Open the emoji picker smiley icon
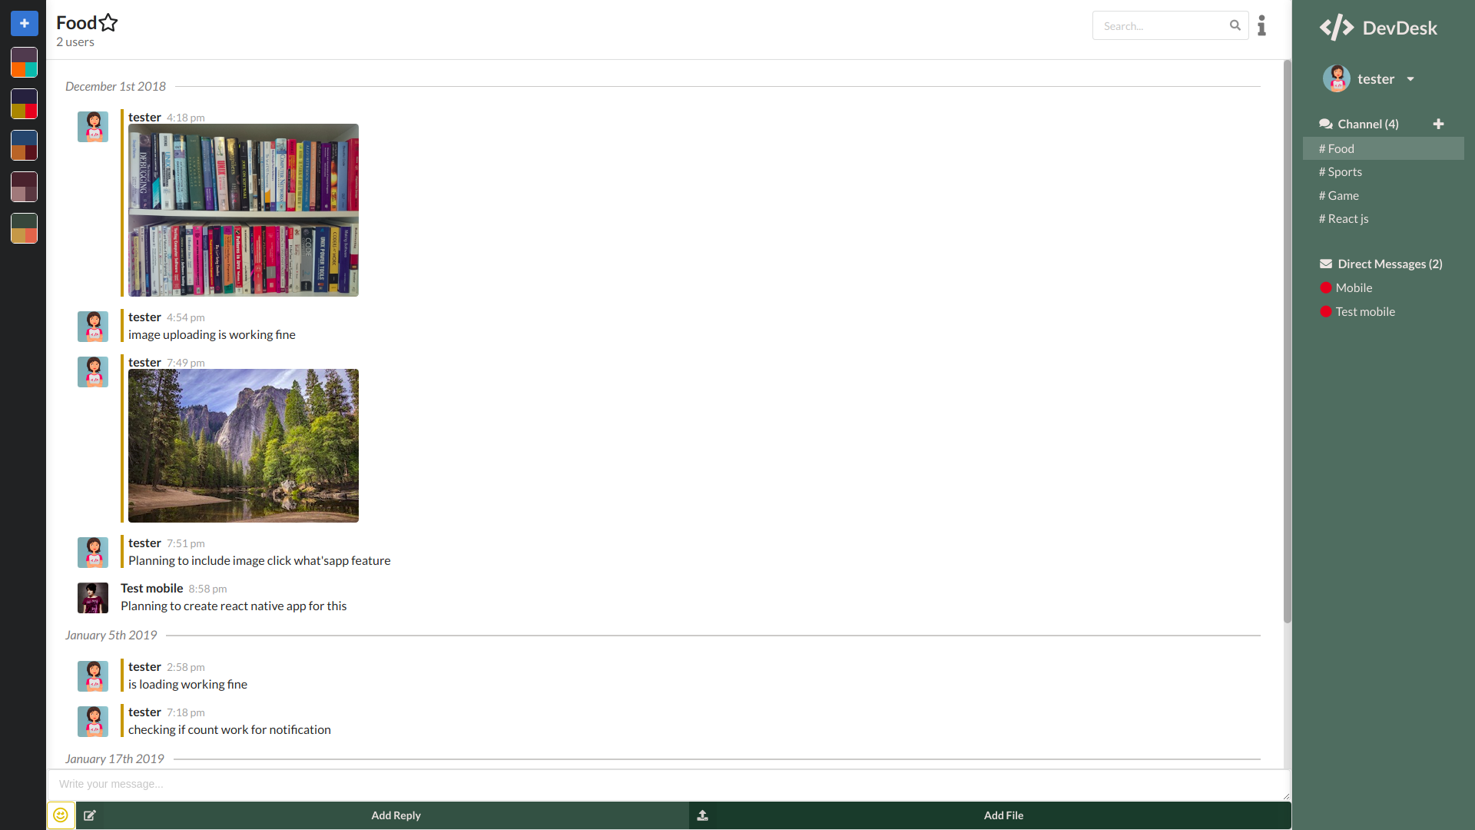The image size is (1475, 830). (x=61, y=815)
